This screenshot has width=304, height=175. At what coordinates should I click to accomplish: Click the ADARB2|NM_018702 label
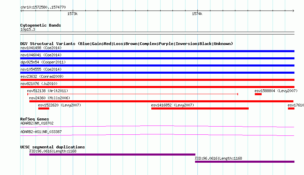[37, 123]
